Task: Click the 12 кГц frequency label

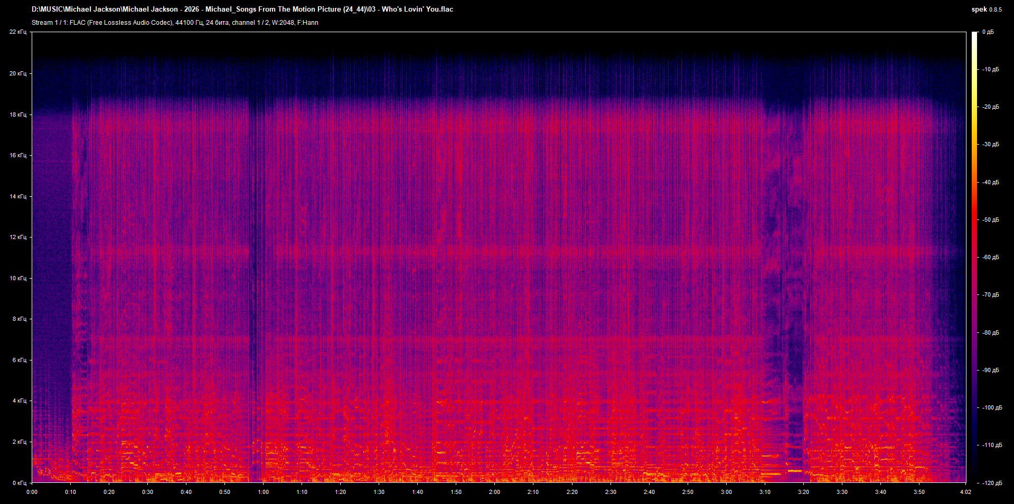Action: point(18,237)
